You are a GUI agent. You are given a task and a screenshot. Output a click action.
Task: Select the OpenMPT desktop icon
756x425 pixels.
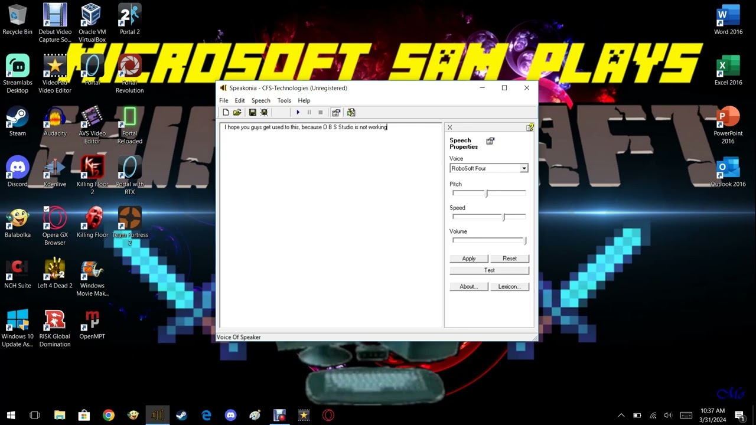(92, 324)
